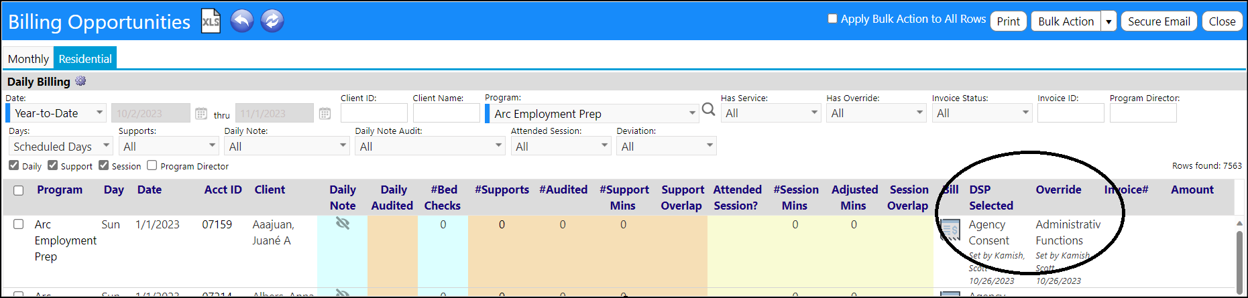1248x298 pixels.
Task: Open Daily Billing settings gear
Action: (x=80, y=81)
